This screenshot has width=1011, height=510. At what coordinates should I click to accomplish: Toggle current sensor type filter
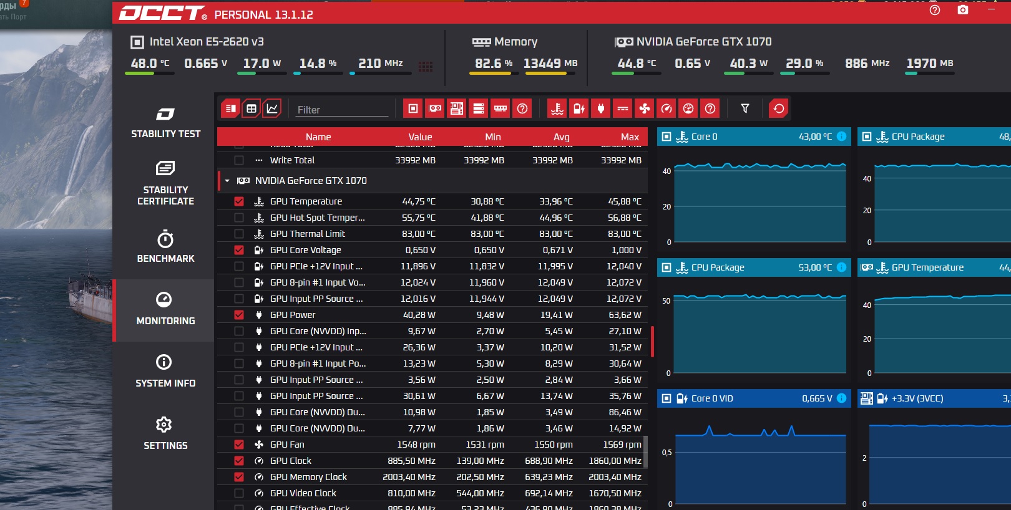pos(623,108)
